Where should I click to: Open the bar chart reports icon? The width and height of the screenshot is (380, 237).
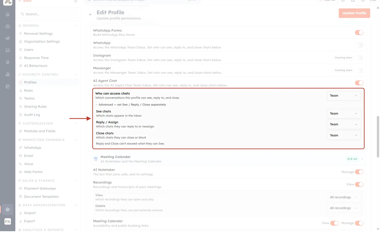pos(8,74)
